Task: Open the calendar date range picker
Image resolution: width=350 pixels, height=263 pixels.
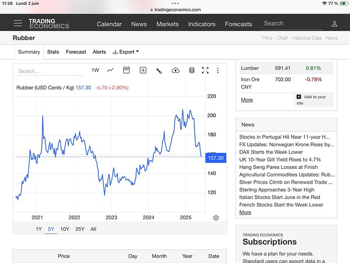Action: tap(126, 70)
